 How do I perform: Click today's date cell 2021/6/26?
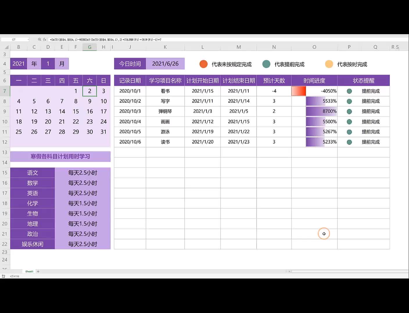[165, 64]
